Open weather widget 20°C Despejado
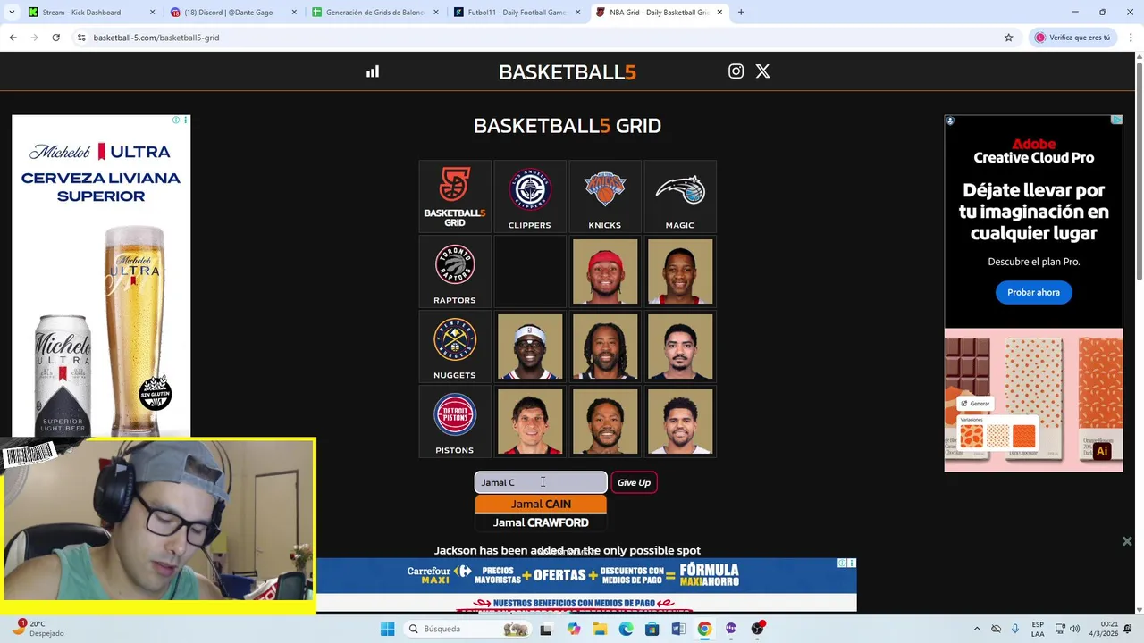Viewport: 1144px width, 643px height. (x=38, y=629)
